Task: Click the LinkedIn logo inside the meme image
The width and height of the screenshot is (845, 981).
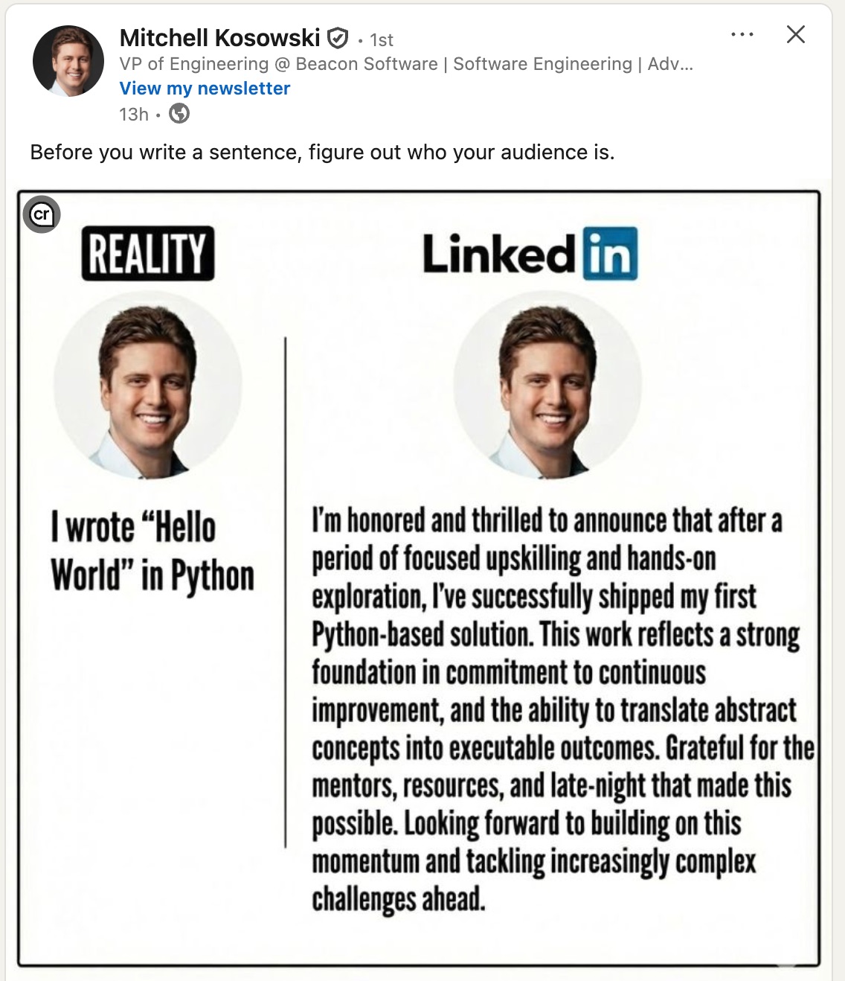Action: tap(529, 253)
